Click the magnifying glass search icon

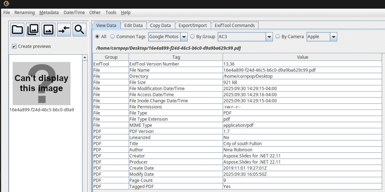click(79, 30)
